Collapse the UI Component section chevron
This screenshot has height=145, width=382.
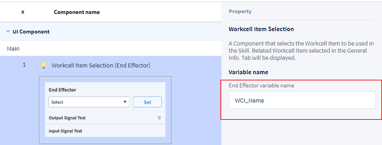(8, 32)
